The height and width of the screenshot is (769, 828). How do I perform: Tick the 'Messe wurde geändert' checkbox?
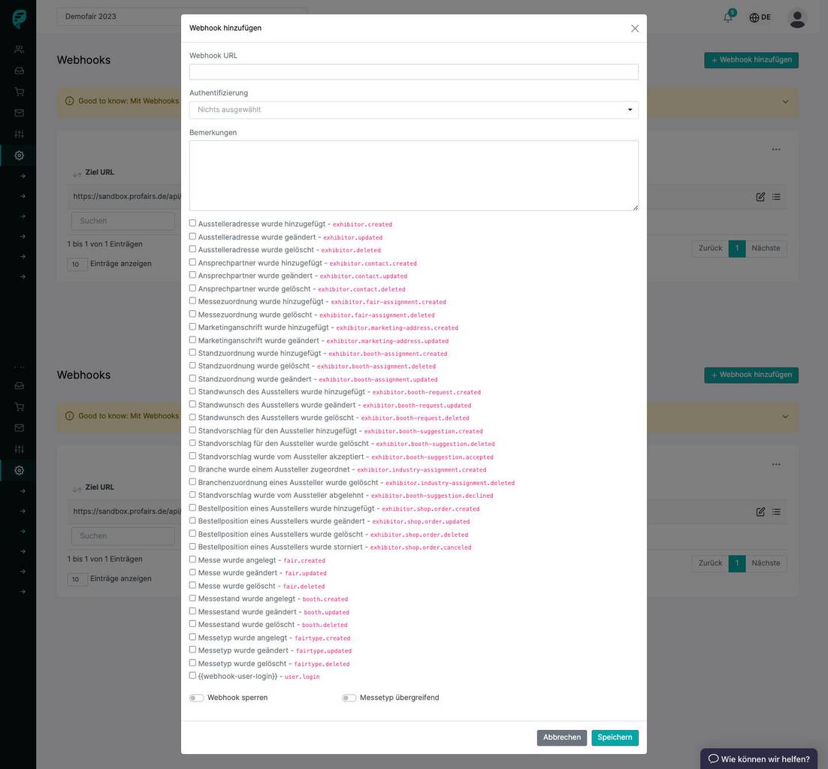pyautogui.click(x=193, y=572)
